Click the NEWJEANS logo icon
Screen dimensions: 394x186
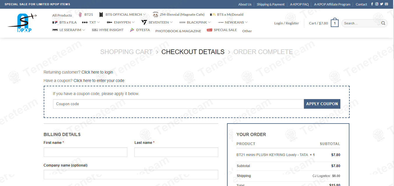(x=221, y=22)
